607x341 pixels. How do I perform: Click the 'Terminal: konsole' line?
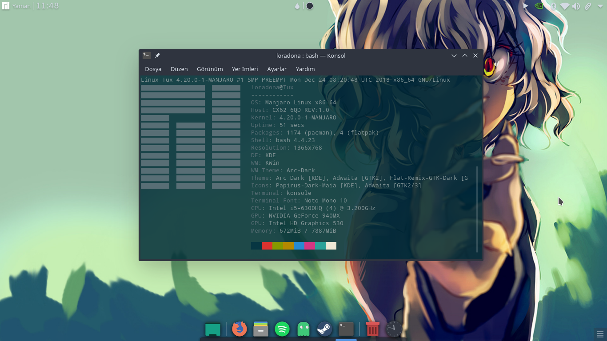click(x=281, y=193)
